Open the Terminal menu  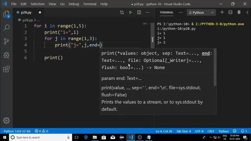90,4
